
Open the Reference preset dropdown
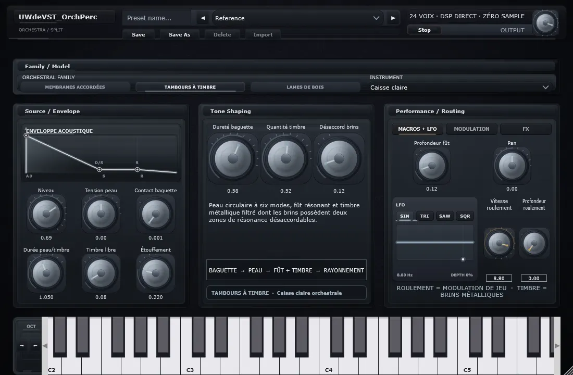tap(297, 18)
